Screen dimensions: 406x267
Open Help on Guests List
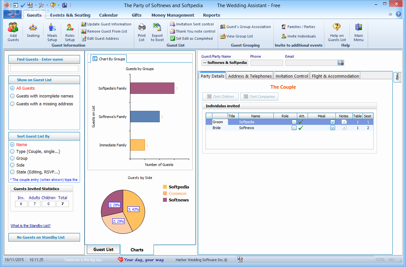[337, 32]
